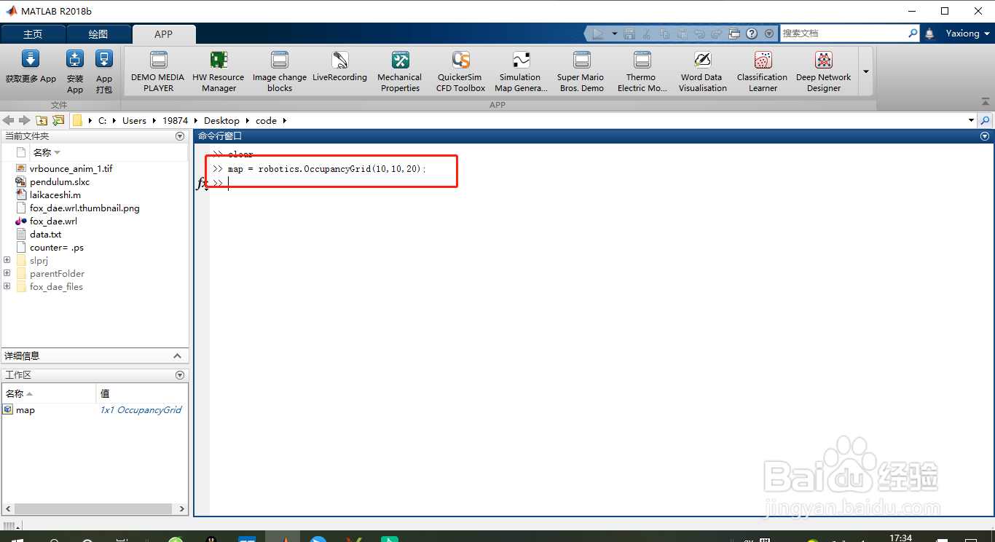Select the APP tab
The width and height of the screenshot is (995, 542).
coord(164,34)
